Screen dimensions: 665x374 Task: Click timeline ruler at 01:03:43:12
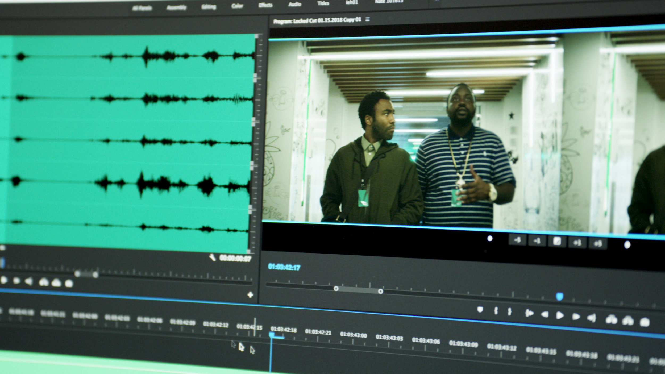502,347
